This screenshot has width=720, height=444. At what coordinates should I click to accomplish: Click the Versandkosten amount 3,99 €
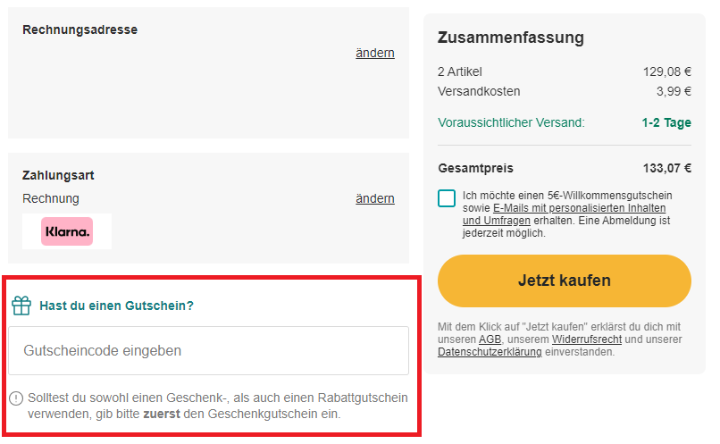click(x=674, y=91)
